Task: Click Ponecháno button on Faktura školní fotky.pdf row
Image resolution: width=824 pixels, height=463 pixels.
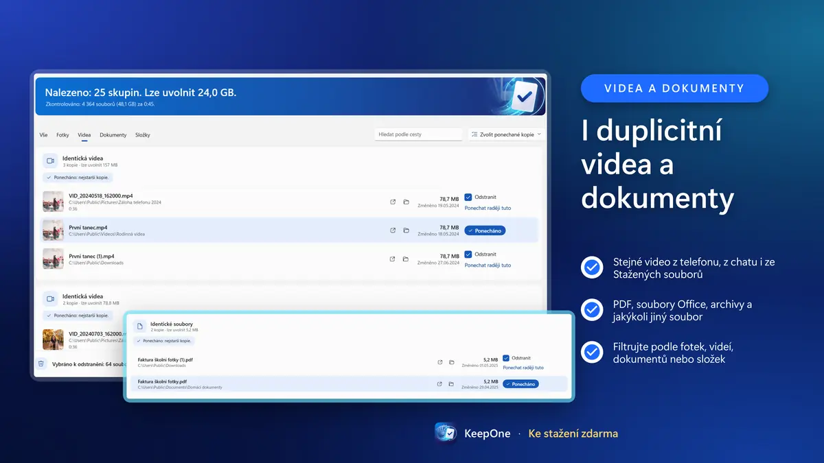Action: (520, 384)
